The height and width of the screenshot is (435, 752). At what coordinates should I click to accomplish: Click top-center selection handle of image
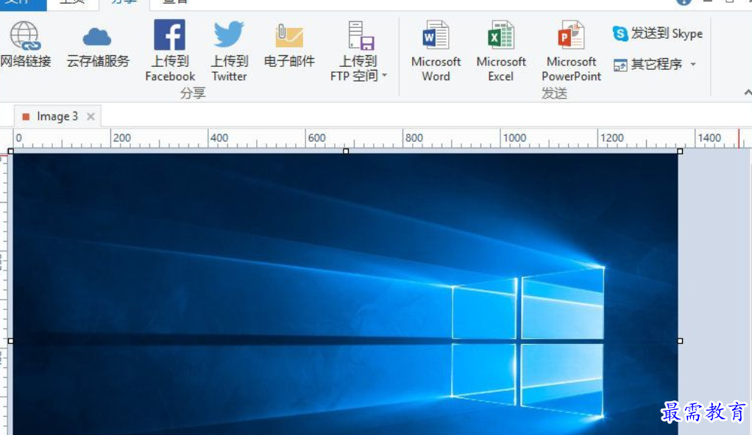(346, 151)
